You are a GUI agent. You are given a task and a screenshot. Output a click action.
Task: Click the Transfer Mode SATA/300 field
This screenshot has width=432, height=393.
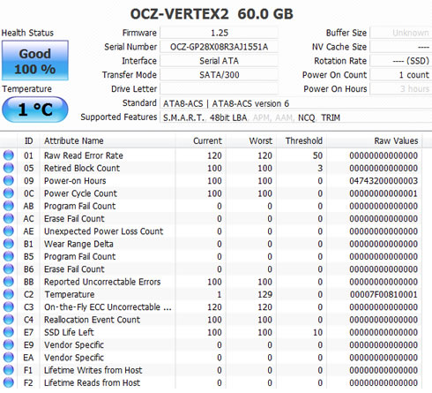click(x=219, y=75)
